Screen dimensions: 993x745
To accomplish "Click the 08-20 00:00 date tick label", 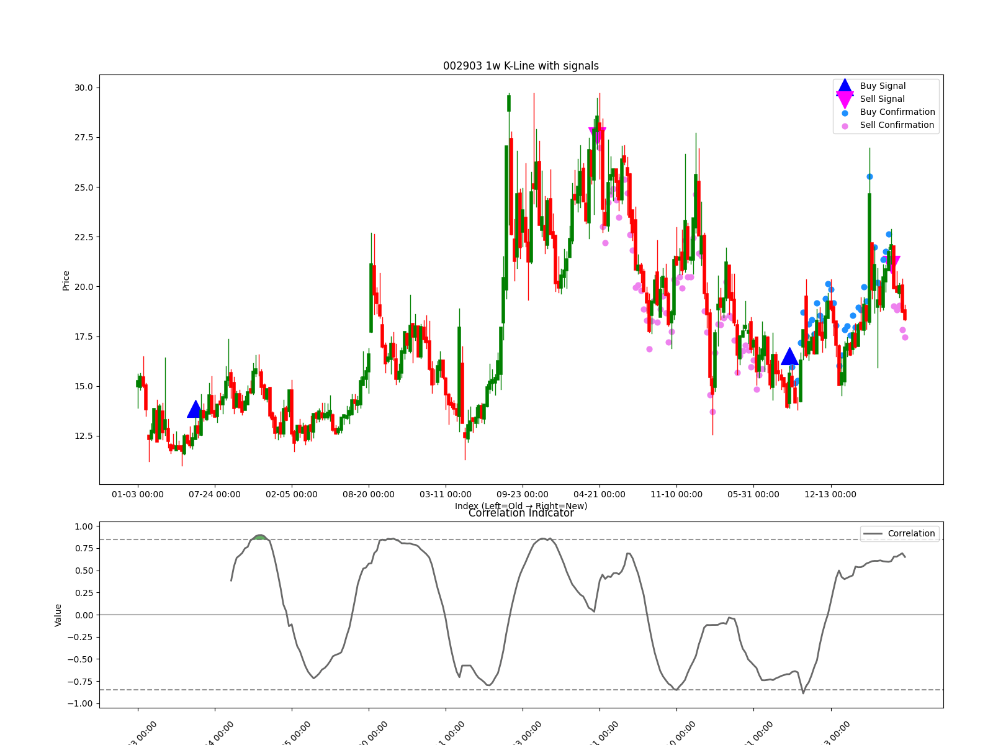I will point(369,494).
